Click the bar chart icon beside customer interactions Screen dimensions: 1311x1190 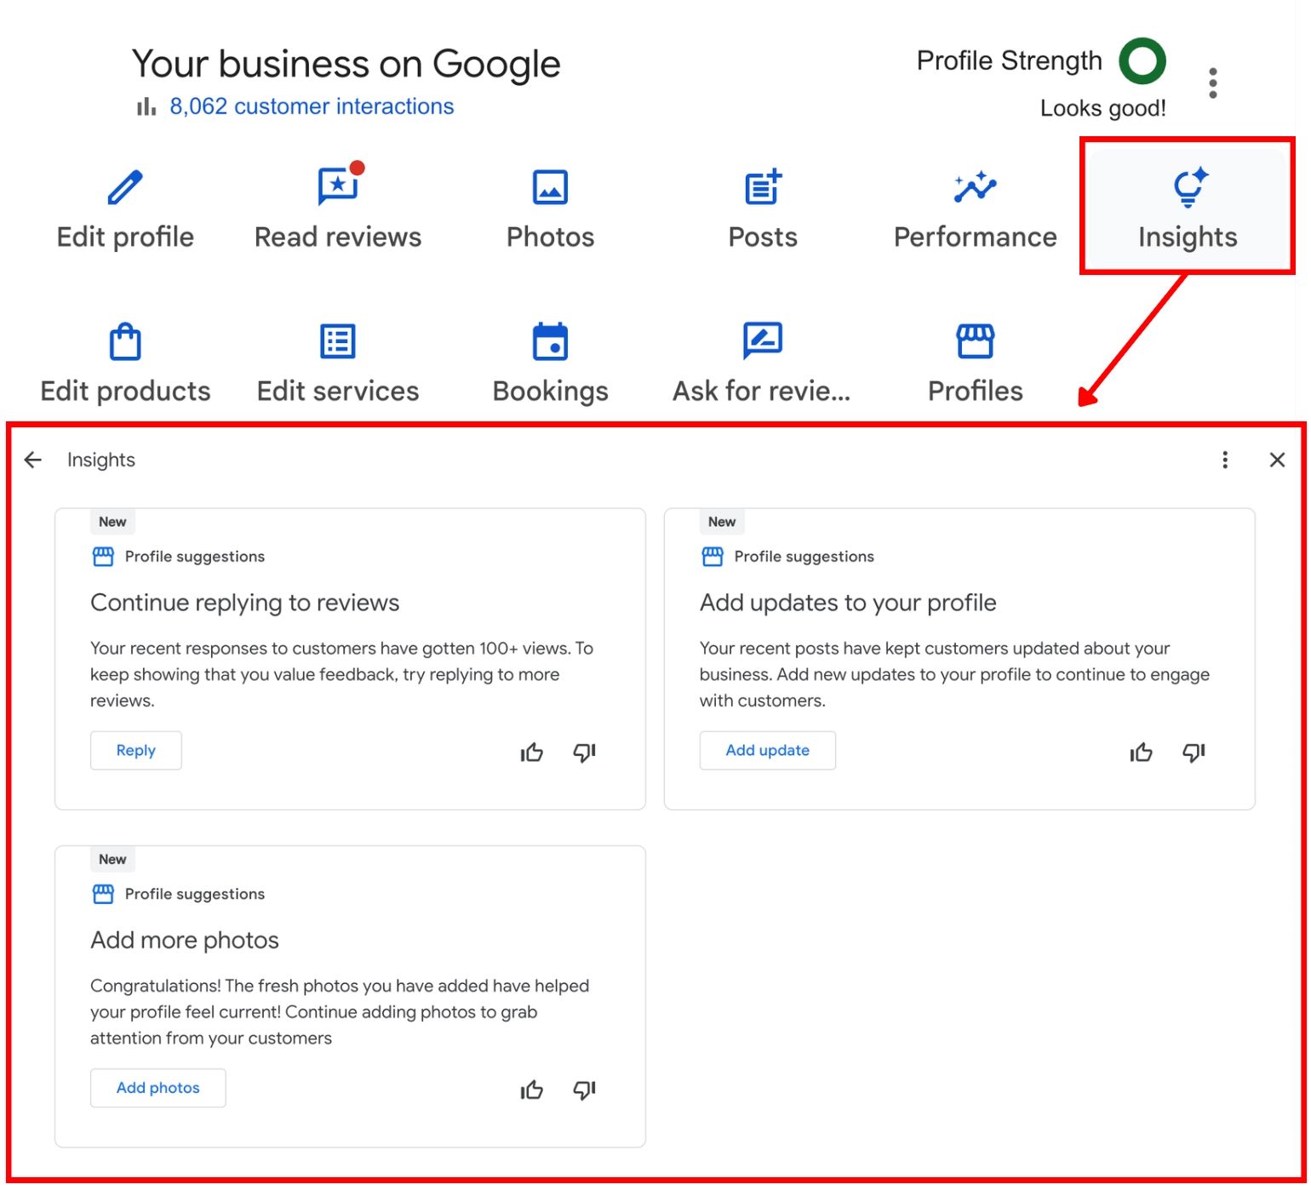146,106
